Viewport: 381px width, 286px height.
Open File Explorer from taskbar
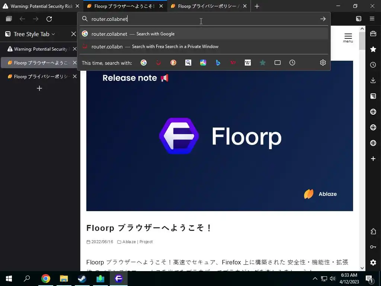[64, 279]
